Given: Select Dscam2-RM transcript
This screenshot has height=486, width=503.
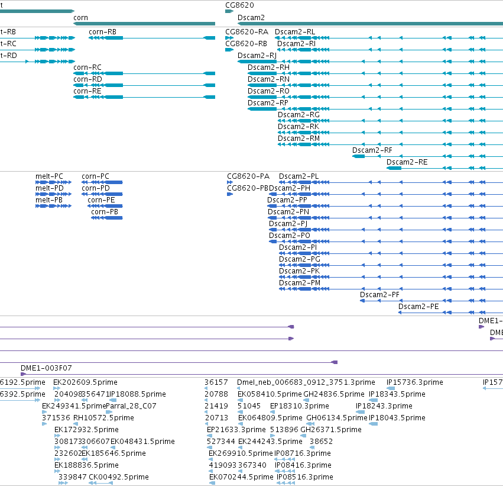Looking at the screenshot, I should pyautogui.click(x=298, y=139).
